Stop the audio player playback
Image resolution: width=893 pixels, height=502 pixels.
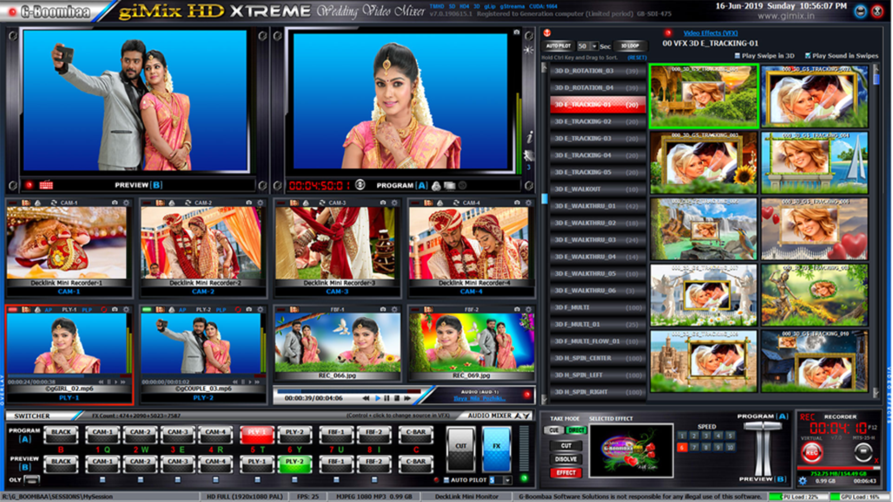(x=397, y=398)
